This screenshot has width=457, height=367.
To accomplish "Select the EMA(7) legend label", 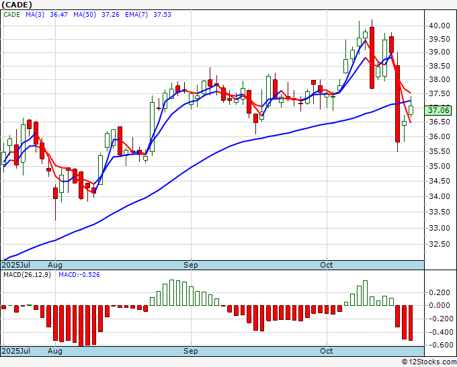I will [x=136, y=15].
